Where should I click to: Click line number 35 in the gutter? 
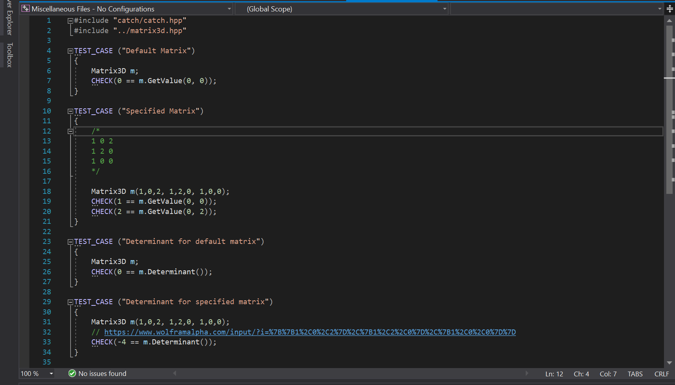coord(47,362)
